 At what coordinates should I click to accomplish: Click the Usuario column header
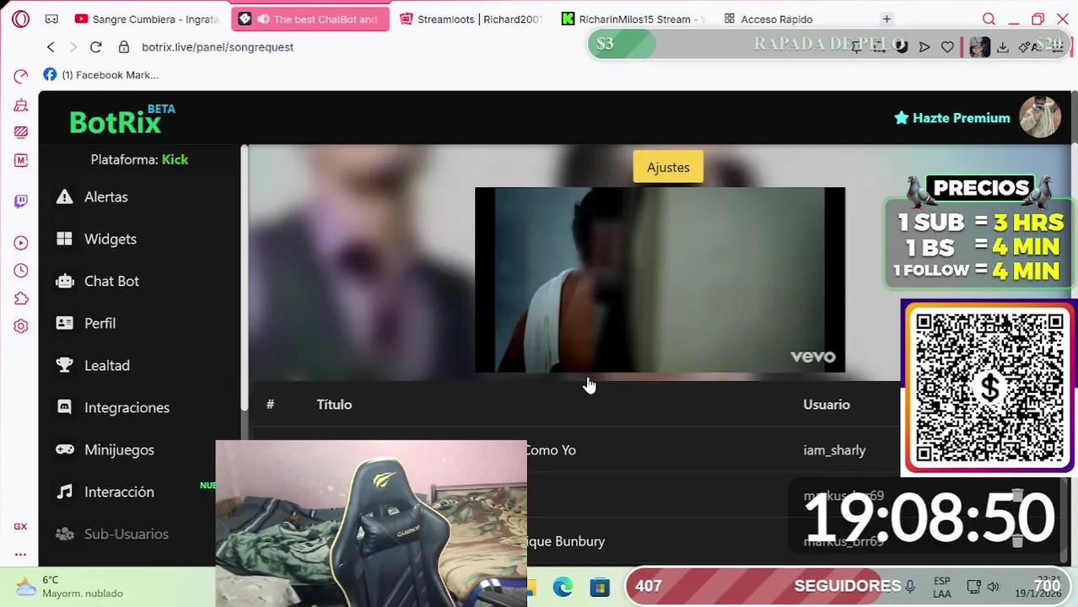pos(827,405)
